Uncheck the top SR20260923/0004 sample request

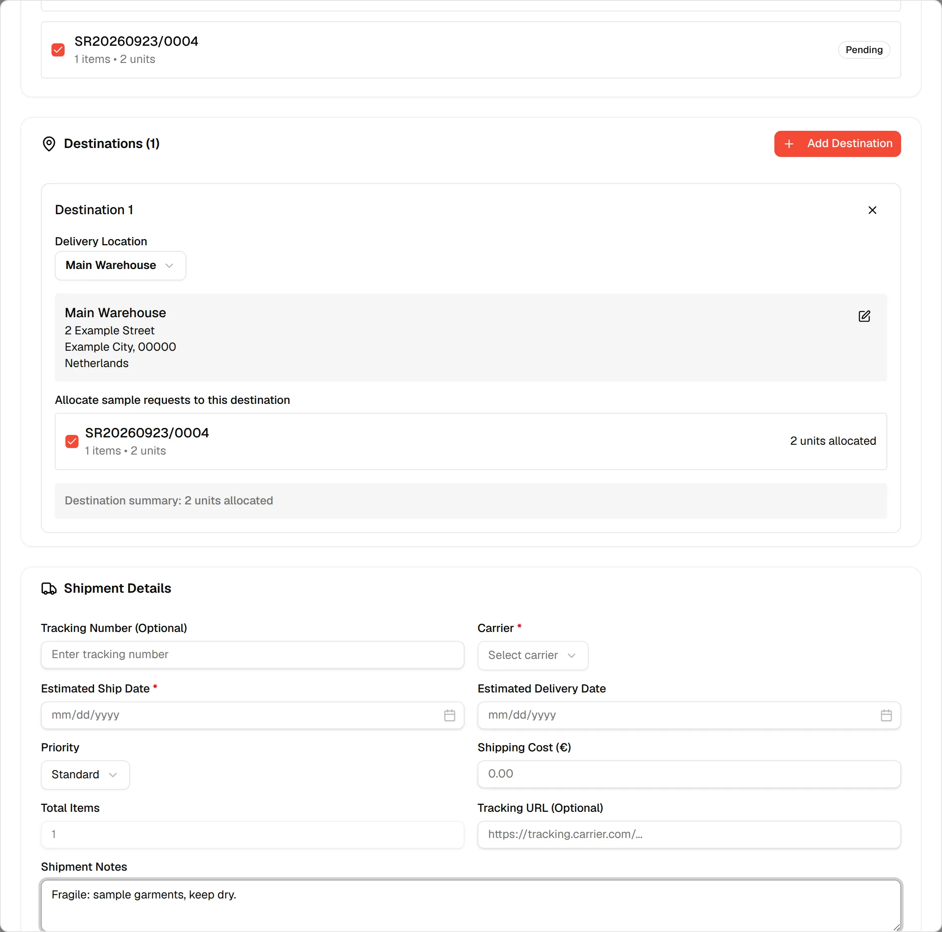click(58, 50)
